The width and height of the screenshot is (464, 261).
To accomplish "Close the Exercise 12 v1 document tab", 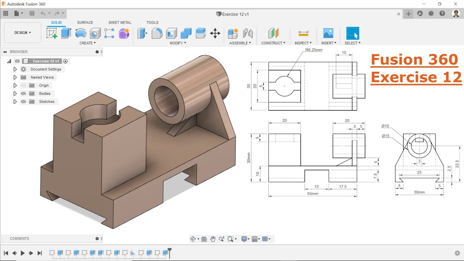I will 399,14.
